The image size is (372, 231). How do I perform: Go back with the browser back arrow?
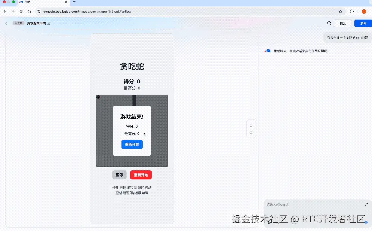5,11
